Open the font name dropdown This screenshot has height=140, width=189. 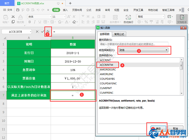click(x=50, y=17)
